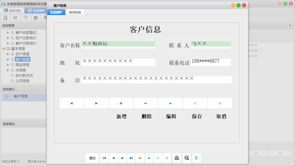Click the magnifier document preview icon in top toolbar
Screen dimensions: 295x166
[x=5, y=17]
